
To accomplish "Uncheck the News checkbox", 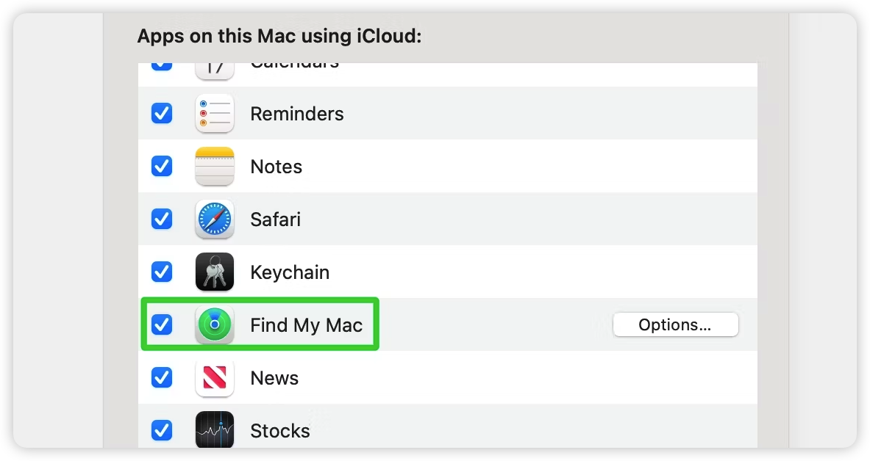I will coord(162,378).
